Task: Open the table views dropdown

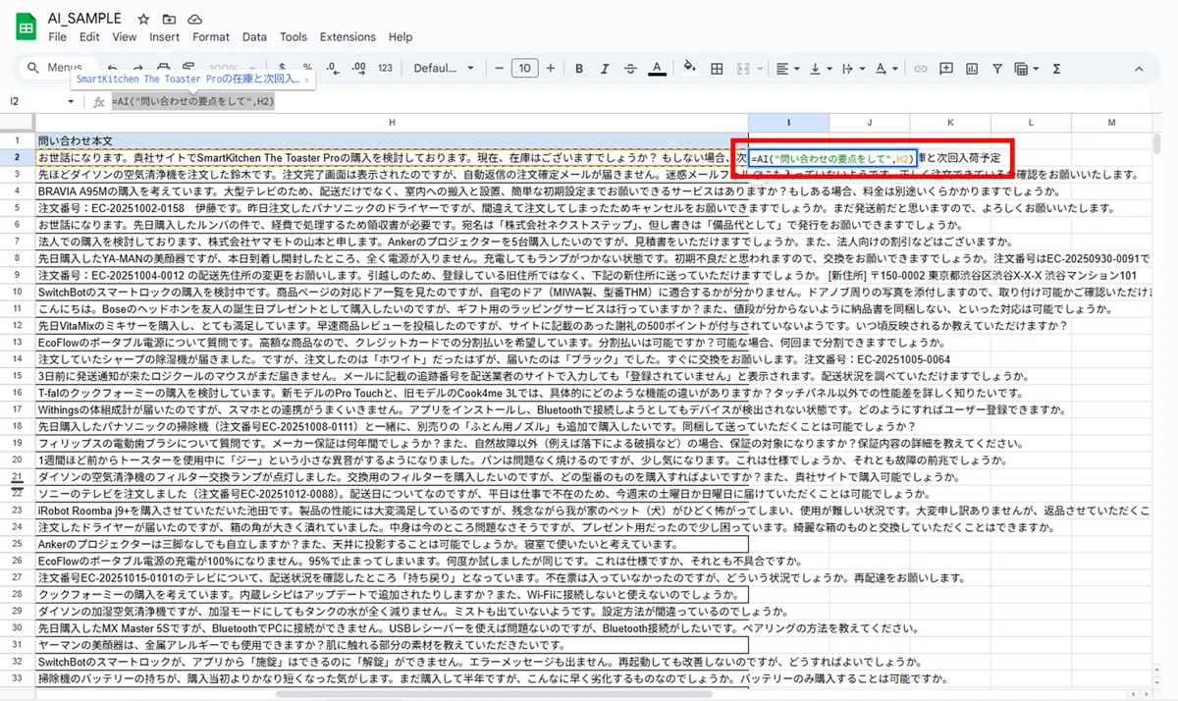Action: (x=1027, y=69)
